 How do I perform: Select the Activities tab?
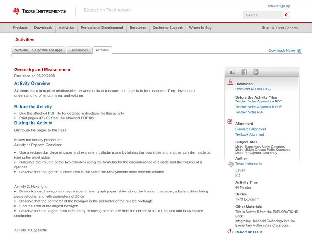click(102, 50)
